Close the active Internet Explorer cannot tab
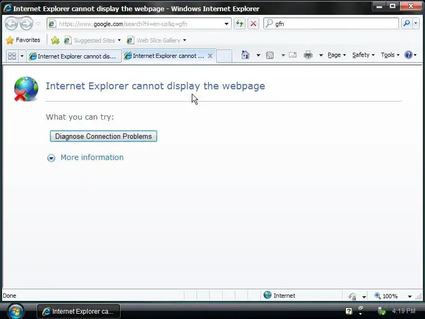This screenshot has height=319, width=425. coord(210,56)
